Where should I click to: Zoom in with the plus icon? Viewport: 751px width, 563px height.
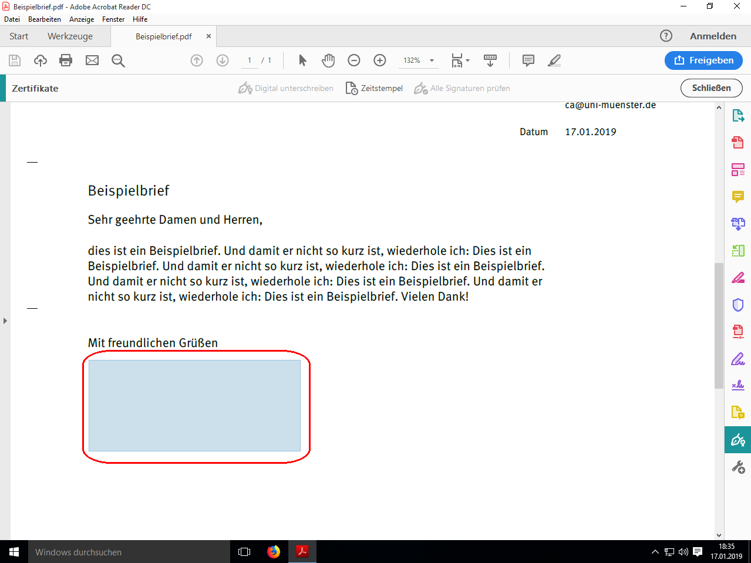pos(380,60)
